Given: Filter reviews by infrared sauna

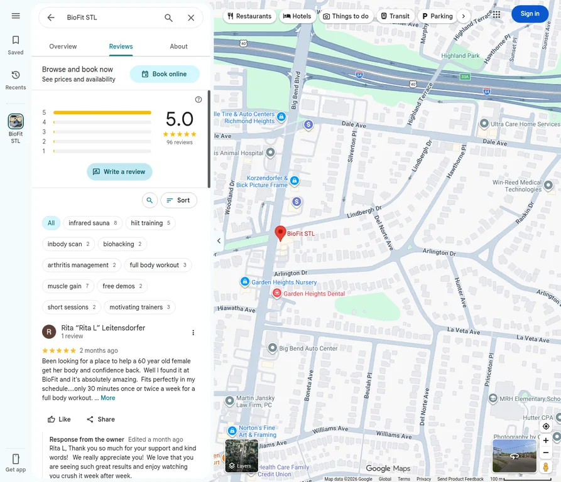Looking at the screenshot, I should pyautogui.click(x=93, y=223).
